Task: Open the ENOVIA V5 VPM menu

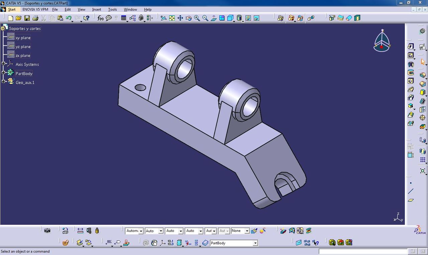Action: [35, 9]
